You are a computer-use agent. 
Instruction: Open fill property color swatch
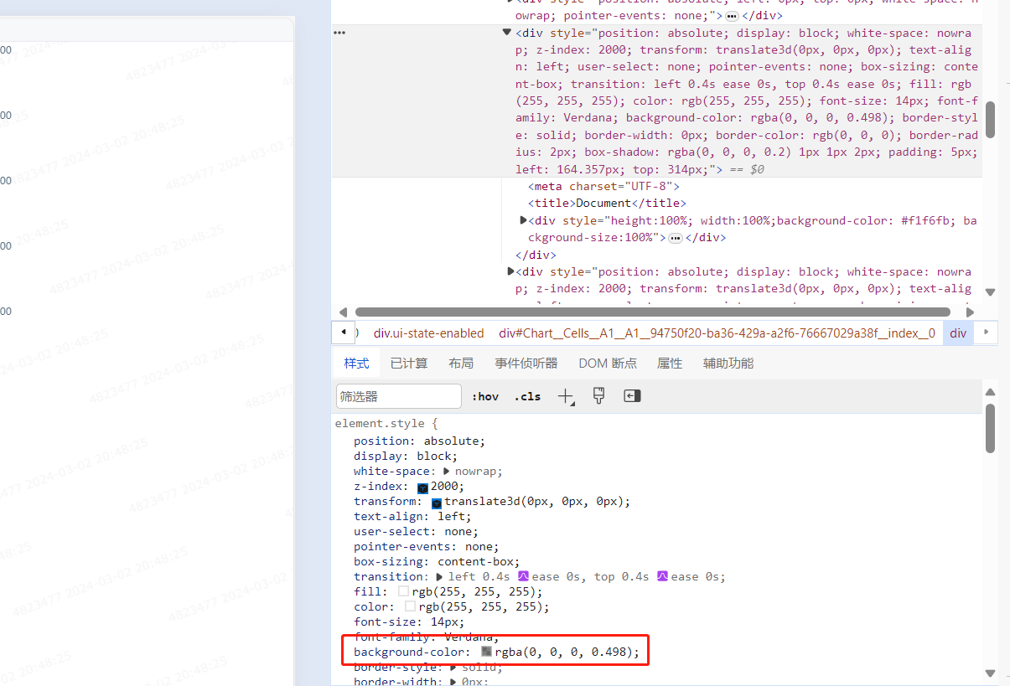403,591
